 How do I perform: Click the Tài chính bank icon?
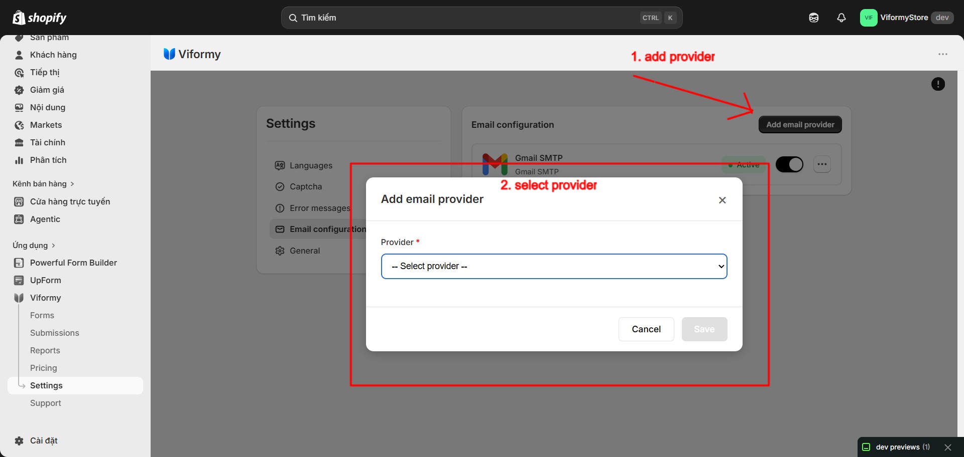[x=19, y=142]
